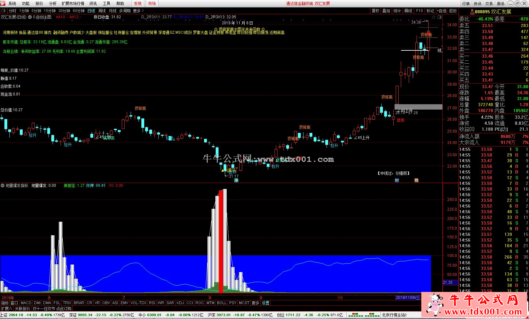Click the 统计 toolbar button
529x319 pixels.
(x=397, y=11)
